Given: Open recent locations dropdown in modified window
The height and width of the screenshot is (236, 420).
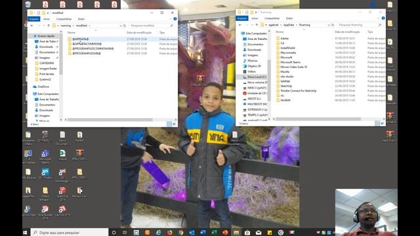Looking at the screenshot, I should point(44,26).
